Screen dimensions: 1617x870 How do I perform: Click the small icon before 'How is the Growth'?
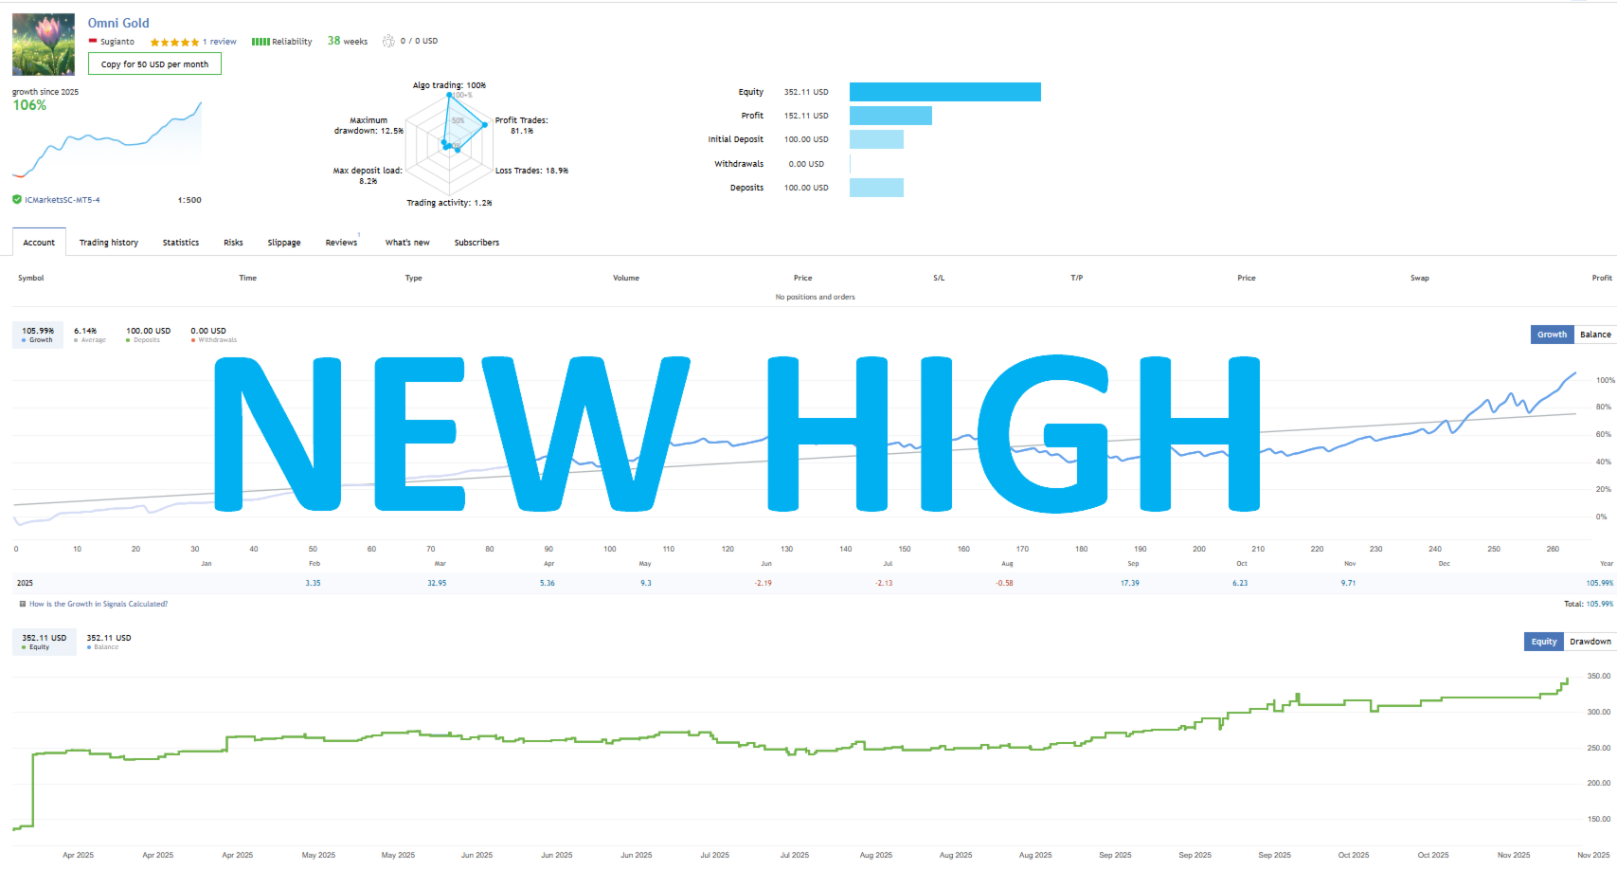pyautogui.click(x=23, y=604)
